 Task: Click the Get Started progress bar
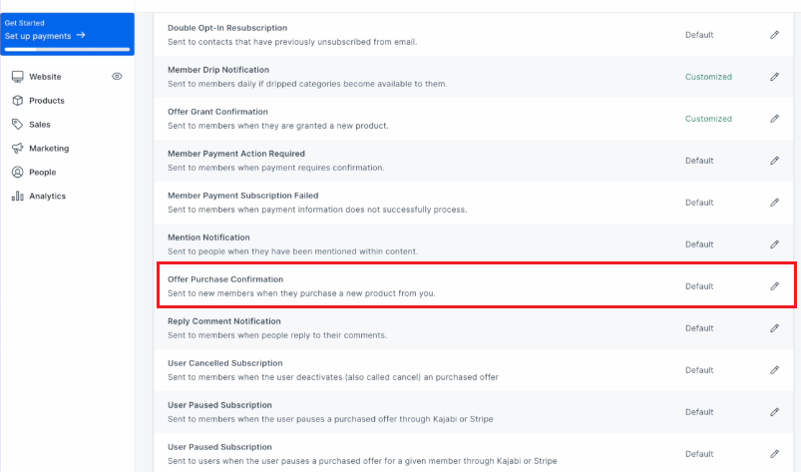(x=68, y=50)
